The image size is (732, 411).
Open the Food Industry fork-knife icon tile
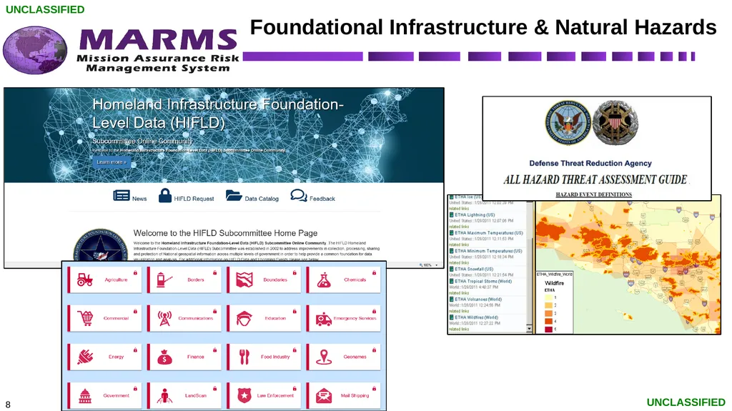264,357
